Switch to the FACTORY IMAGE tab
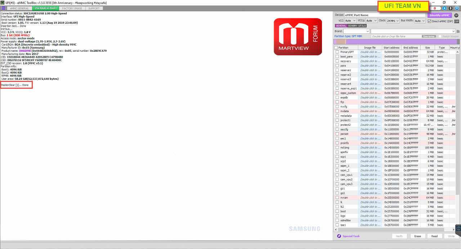Screen dimensions: 461x249 (x=72, y=8)
